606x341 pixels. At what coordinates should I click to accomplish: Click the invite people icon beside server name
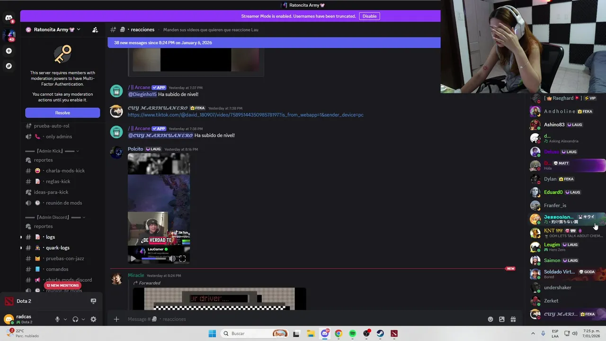point(95,29)
